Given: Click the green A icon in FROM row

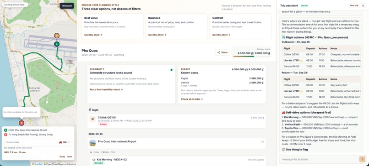Looking at the screenshot, I should 5,130.
